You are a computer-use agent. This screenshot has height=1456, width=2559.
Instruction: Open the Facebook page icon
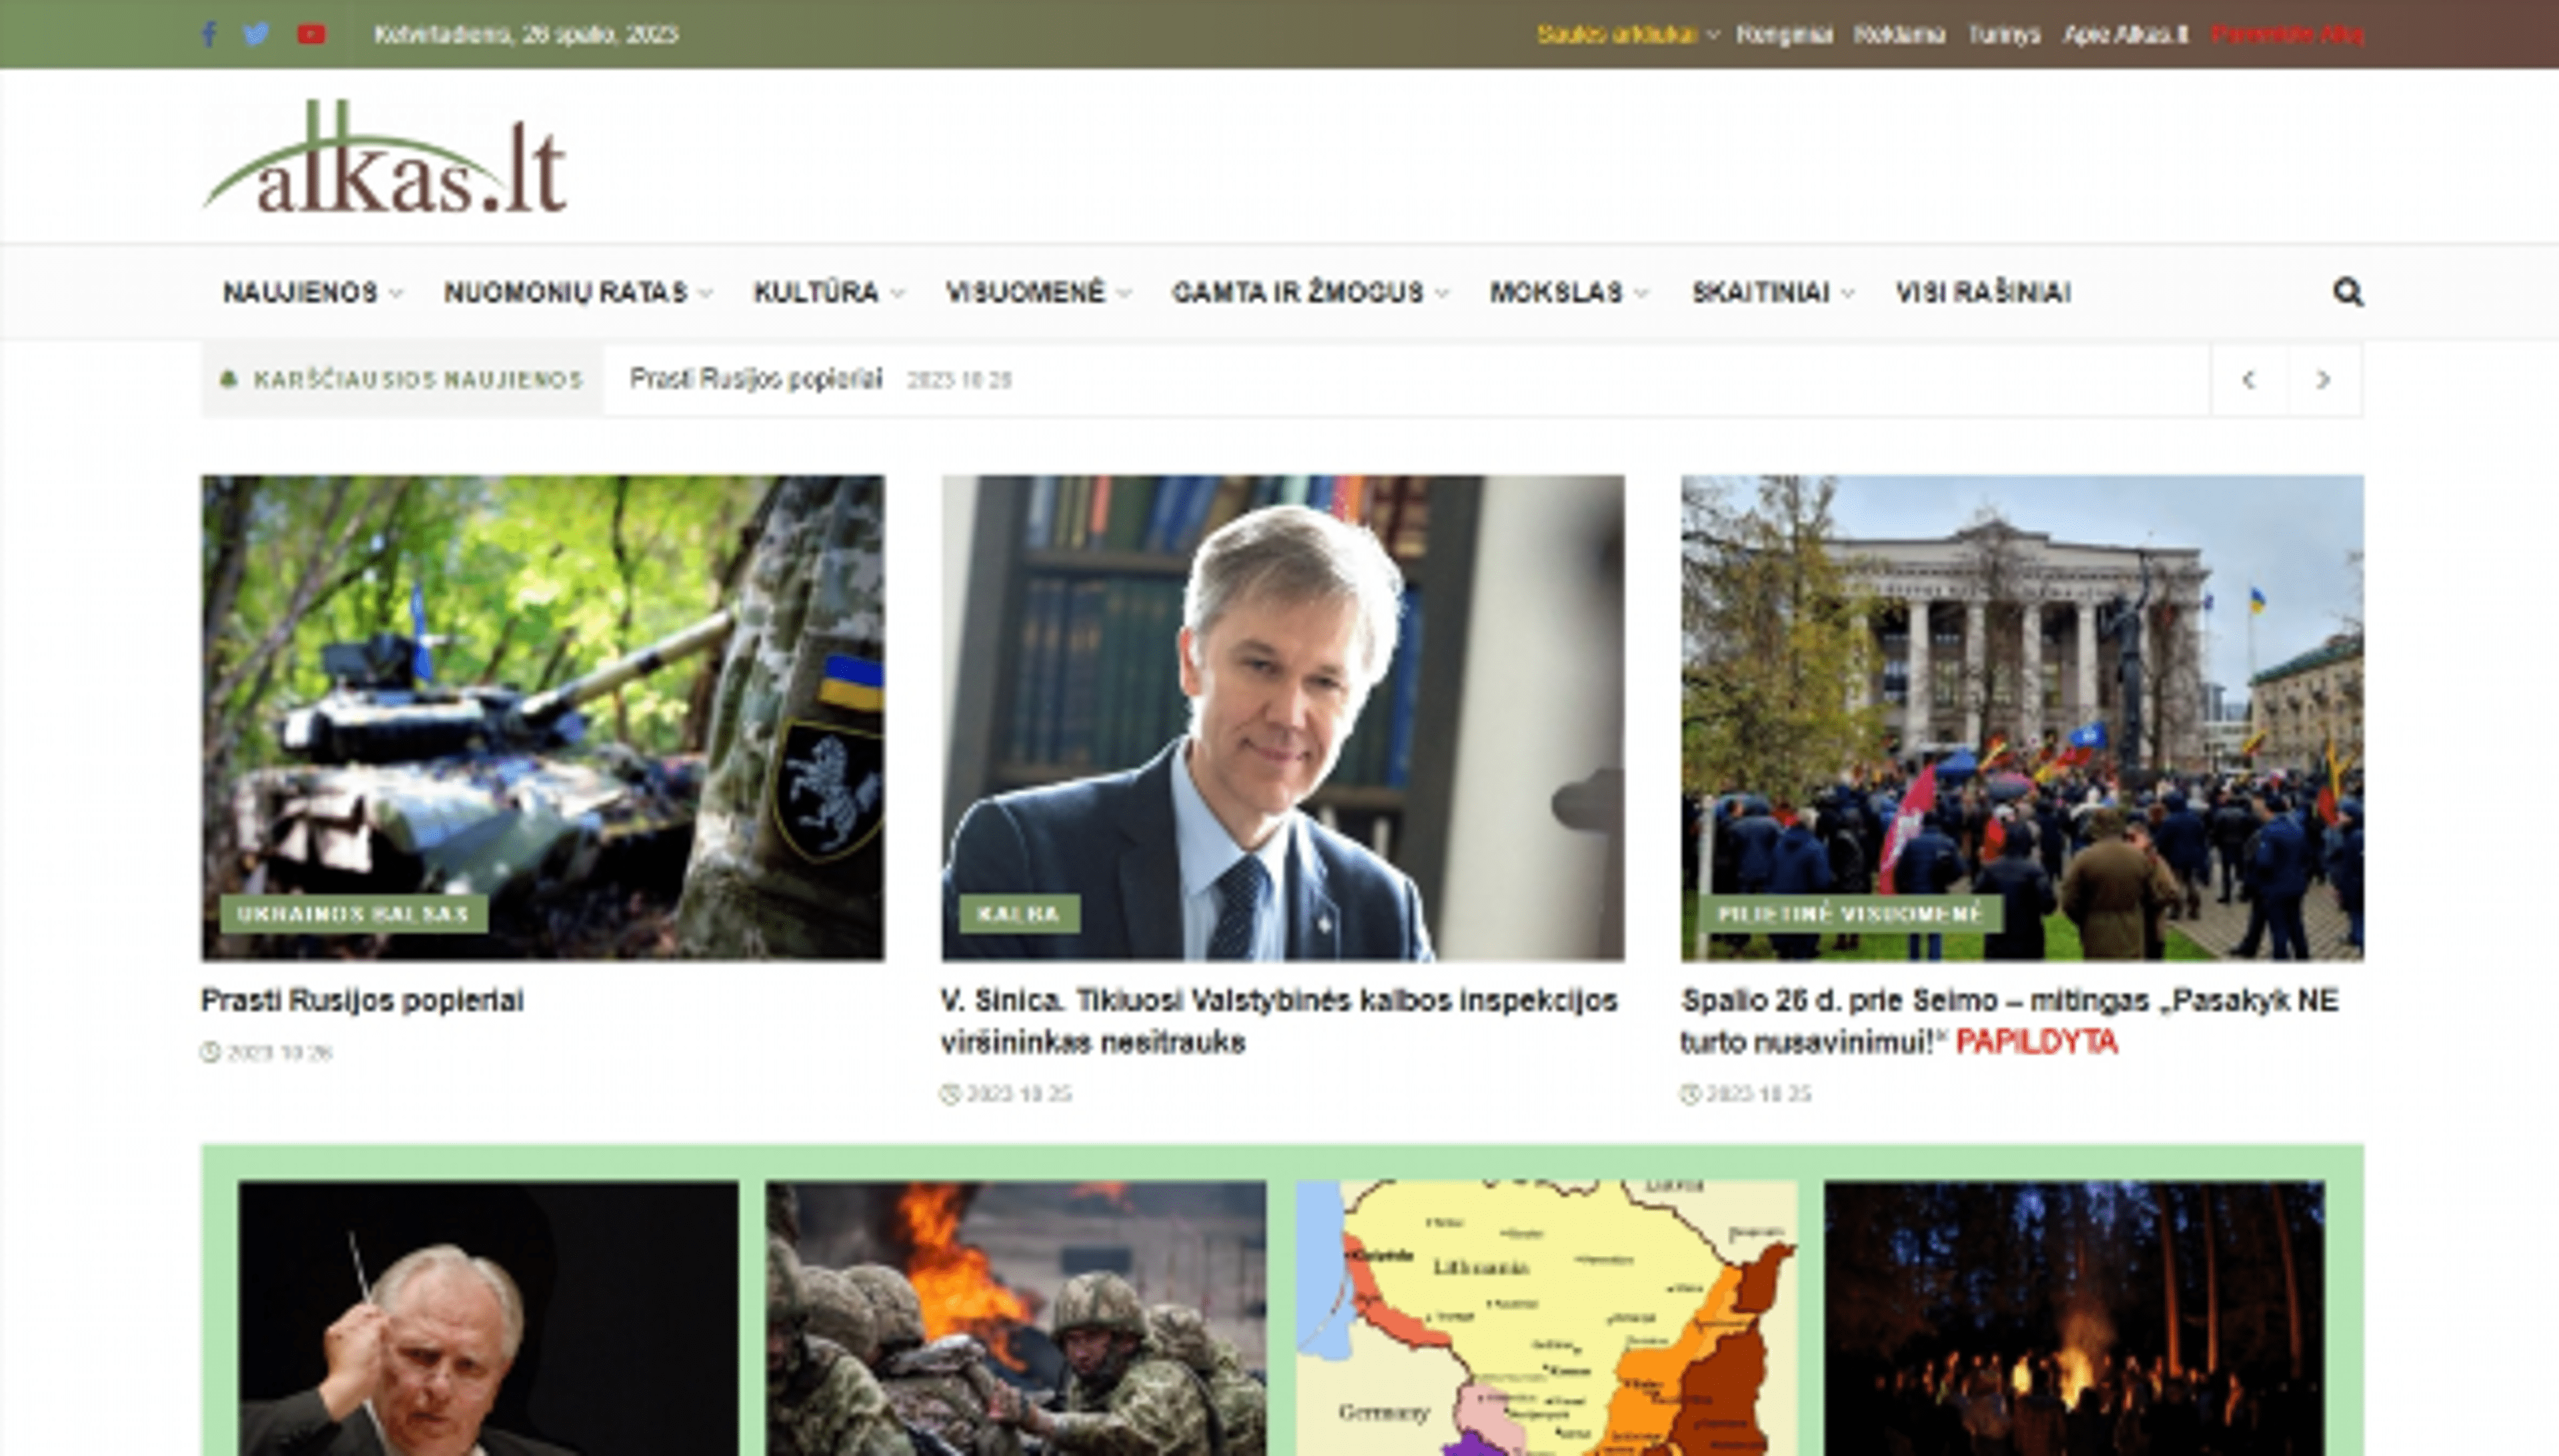click(x=208, y=35)
